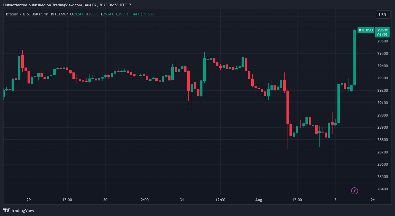Click the current price tag 29691
Image resolution: width=395 pixels, height=216 pixels.
[x=382, y=30]
